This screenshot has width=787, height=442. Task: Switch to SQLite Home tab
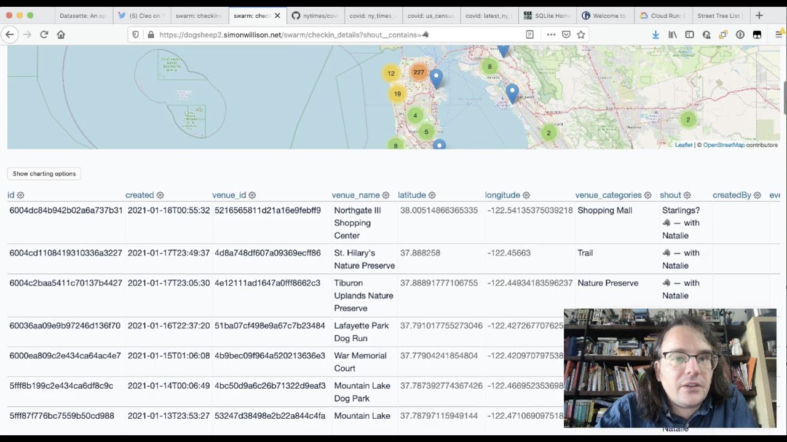click(547, 15)
